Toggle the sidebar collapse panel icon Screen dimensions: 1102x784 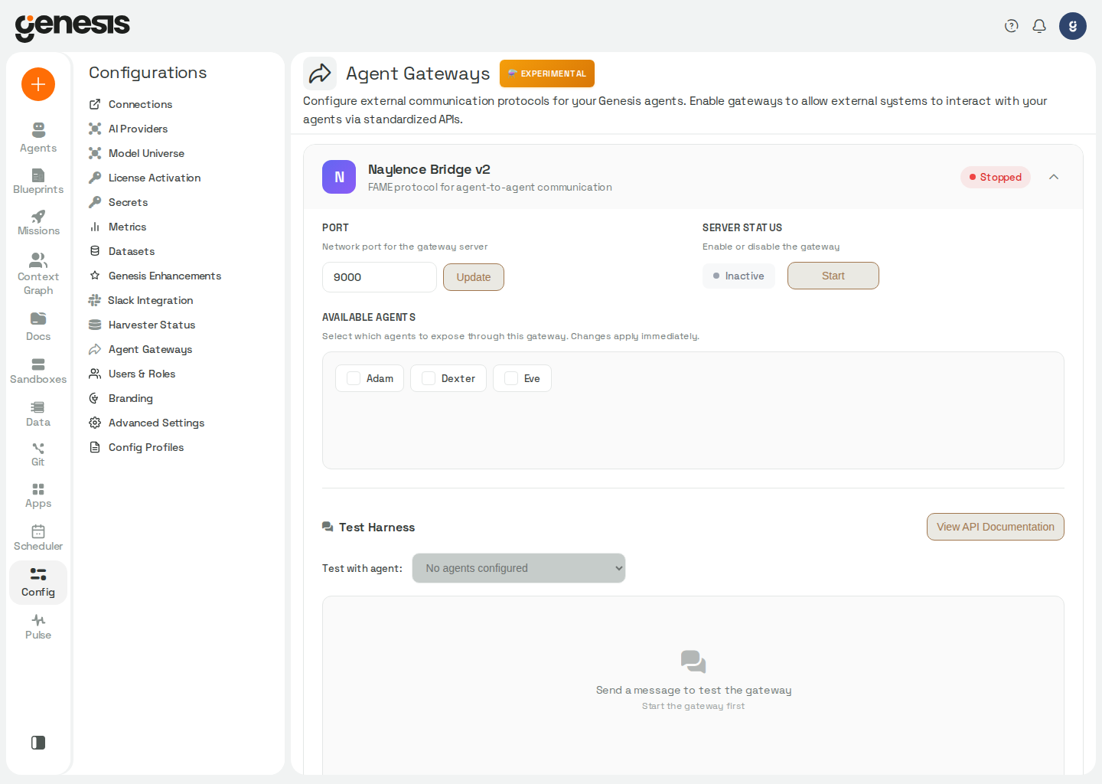tap(38, 743)
